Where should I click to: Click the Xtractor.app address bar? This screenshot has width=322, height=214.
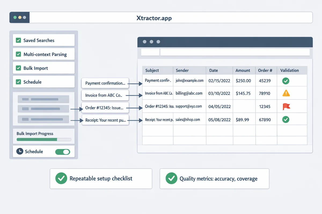point(171,18)
